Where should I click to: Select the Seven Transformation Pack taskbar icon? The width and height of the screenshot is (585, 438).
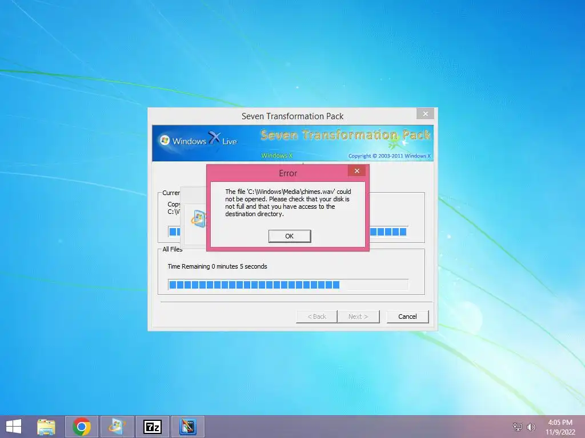click(117, 427)
